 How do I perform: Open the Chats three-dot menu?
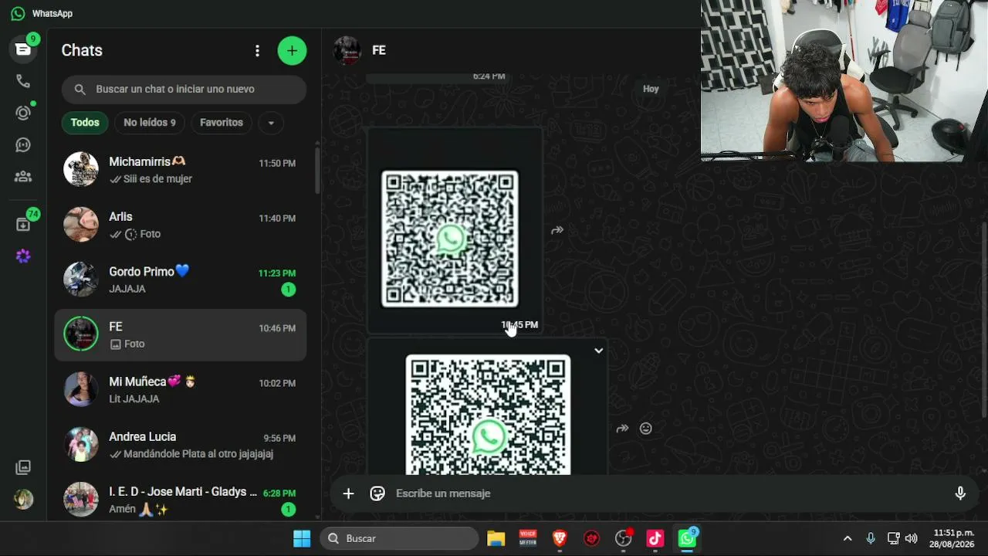[x=257, y=51]
